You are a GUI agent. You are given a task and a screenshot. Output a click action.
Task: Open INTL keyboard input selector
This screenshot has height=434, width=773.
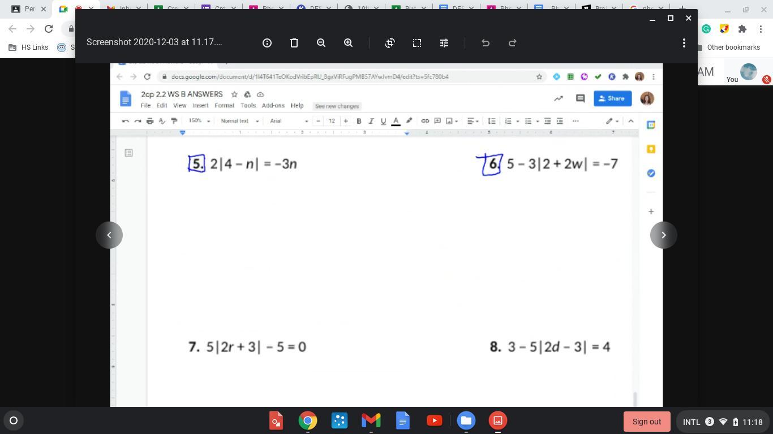[692, 422]
